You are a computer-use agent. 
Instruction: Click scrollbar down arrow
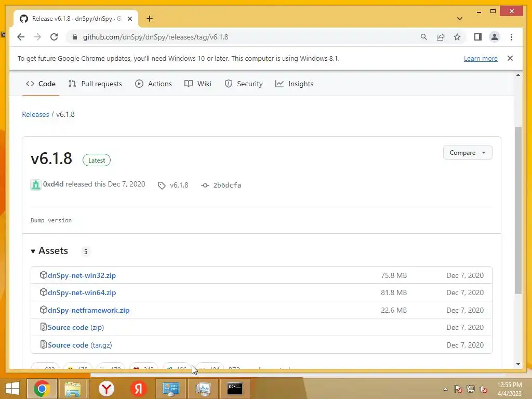[x=518, y=364]
